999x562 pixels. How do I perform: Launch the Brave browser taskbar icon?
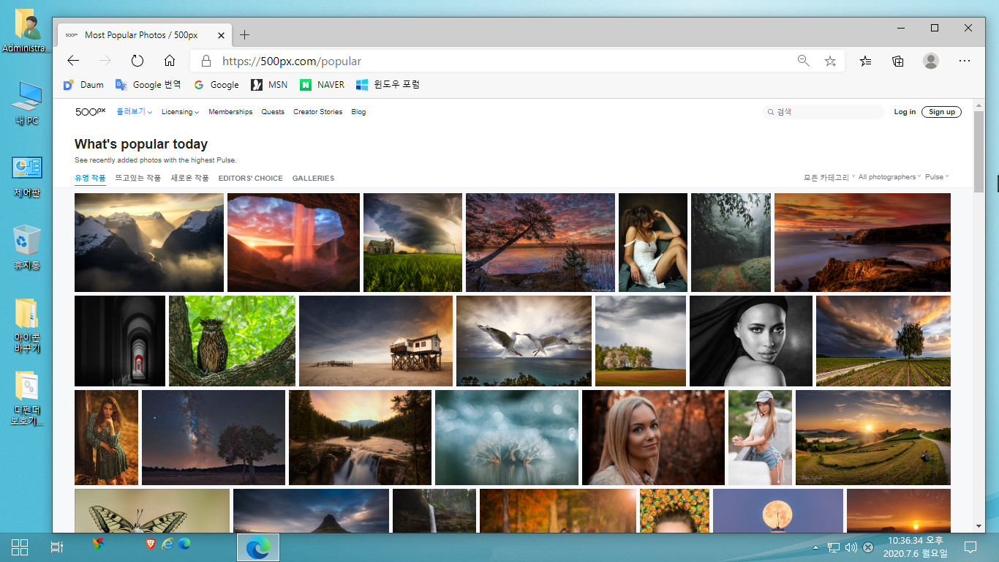tap(151, 544)
